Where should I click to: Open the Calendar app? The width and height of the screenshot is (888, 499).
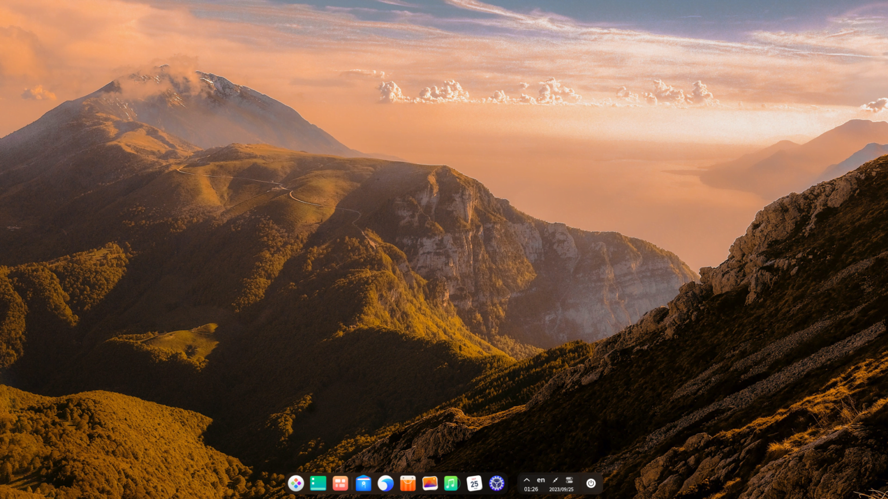click(x=474, y=483)
